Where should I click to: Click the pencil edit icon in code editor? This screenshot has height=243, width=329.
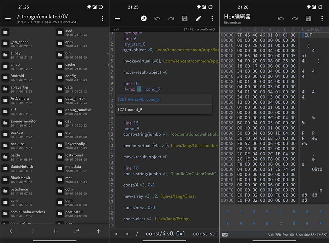click(x=198, y=19)
